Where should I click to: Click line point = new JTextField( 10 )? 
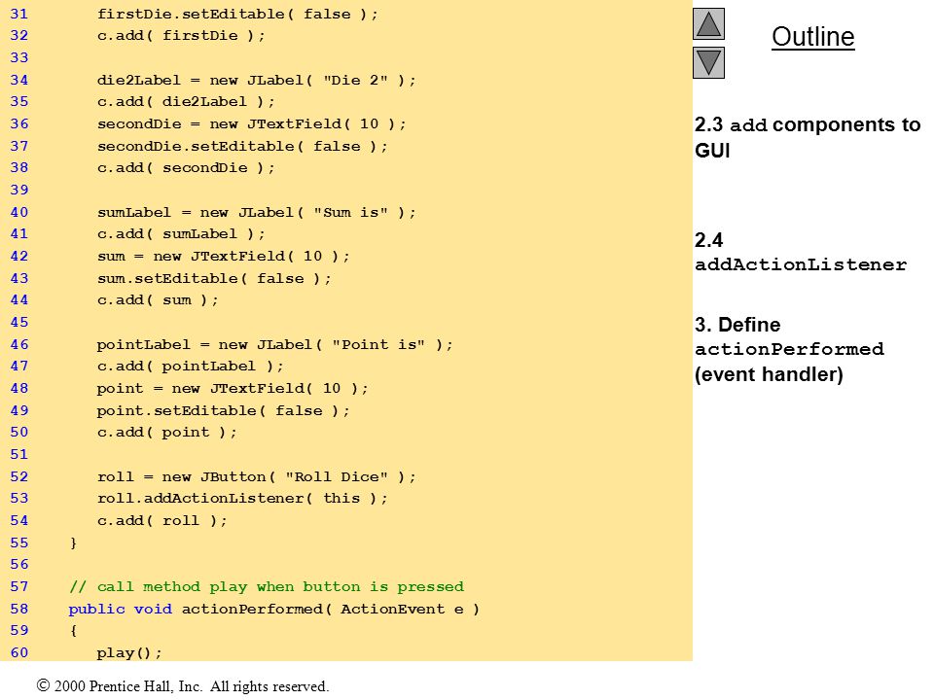[x=233, y=388]
